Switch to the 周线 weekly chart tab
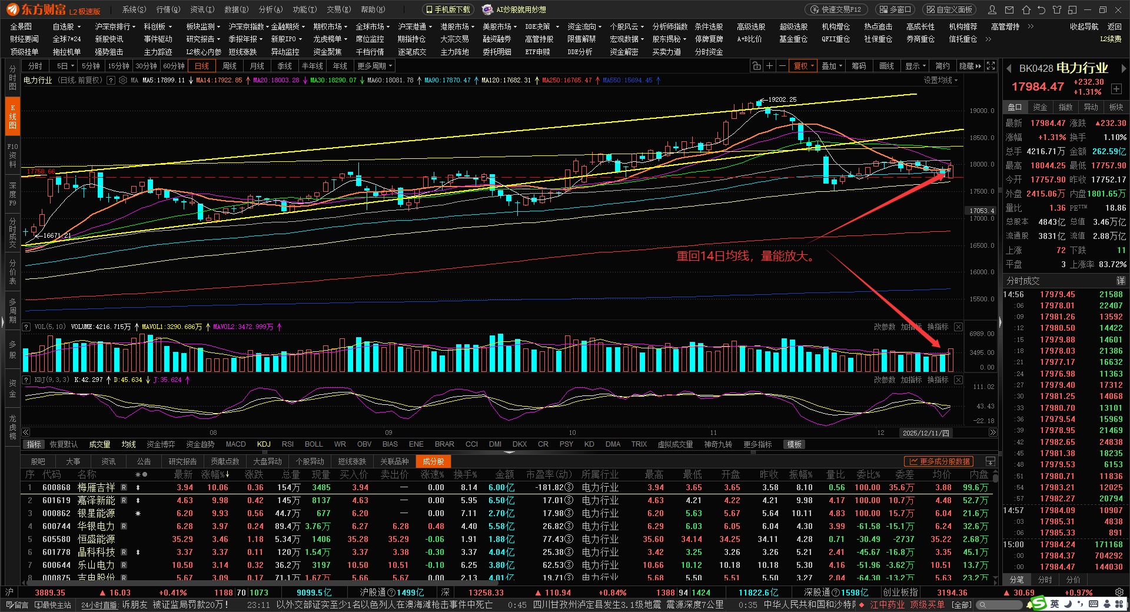Viewport: 1130px width, 612px height. 230,66
